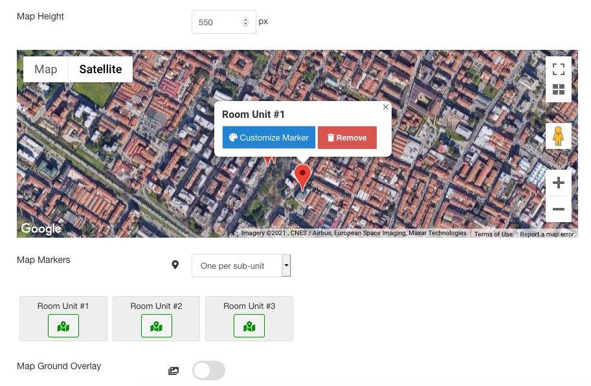Image resolution: width=591 pixels, height=386 pixels.
Task: Click the Street View pegman icon
Action: click(558, 136)
